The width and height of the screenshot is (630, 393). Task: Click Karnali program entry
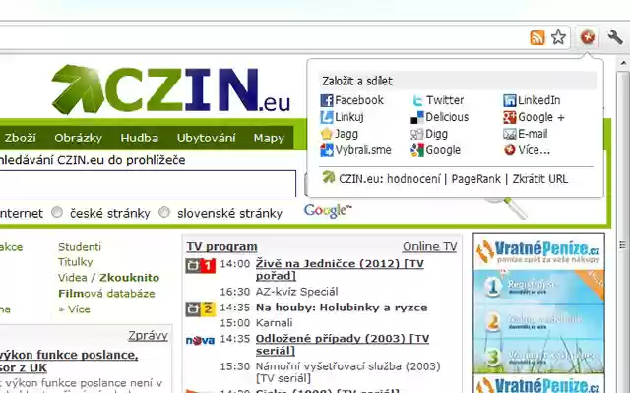[274, 323]
